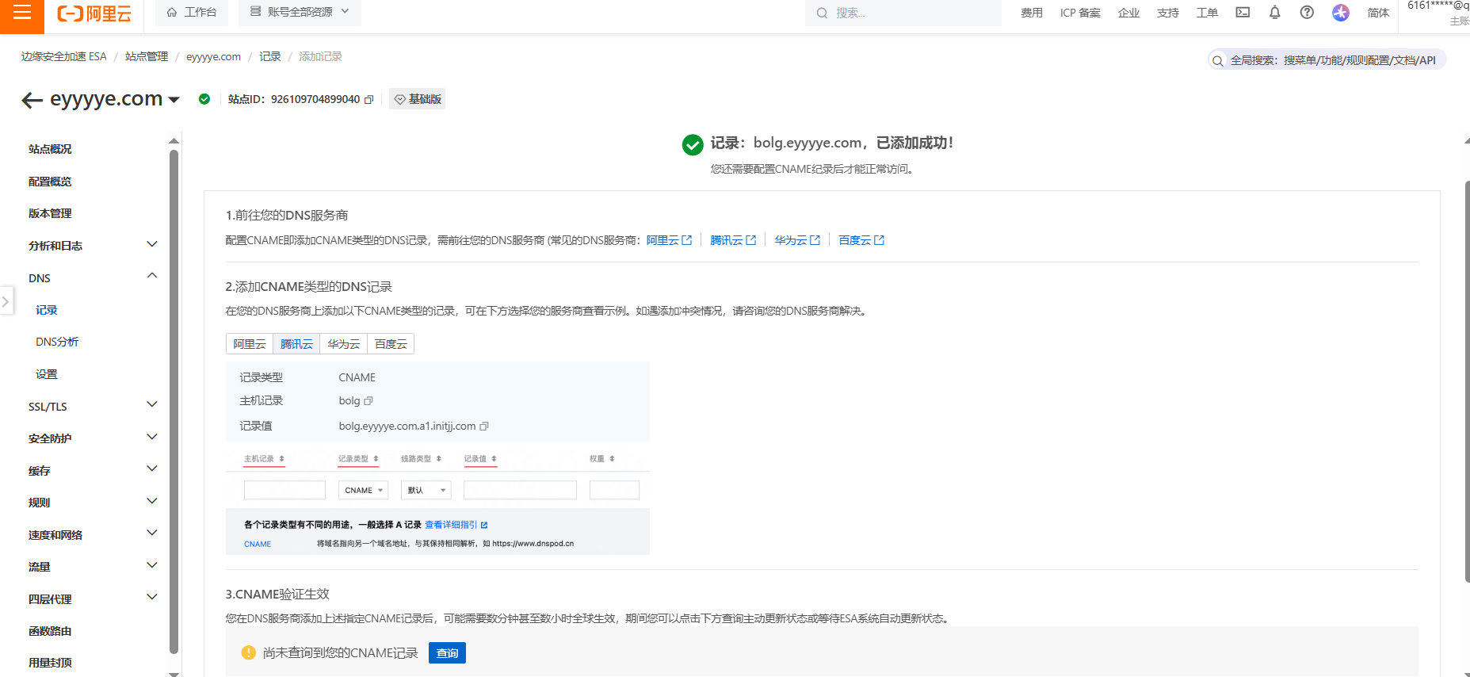Open the 腾讯云 DNS provider link
The image size is (1470, 677).
pyautogui.click(x=732, y=240)
